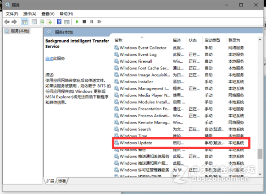Maximize the 服务 window
The width and height of the screenshot is (266, 194).
pyautogui.click(x=241, y=5)
